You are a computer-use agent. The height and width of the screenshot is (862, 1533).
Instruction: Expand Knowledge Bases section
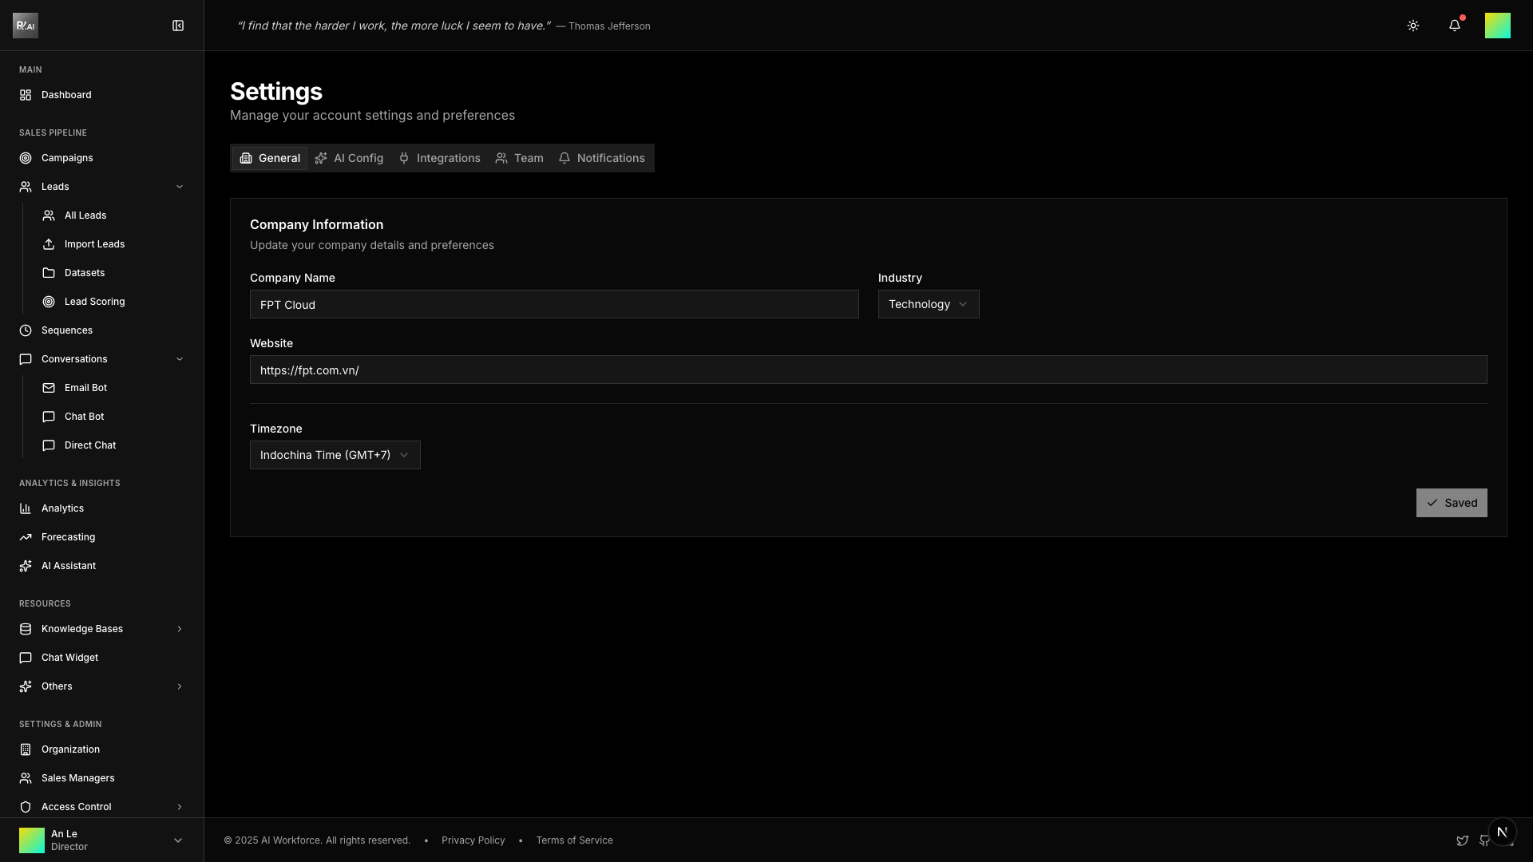pyautogui.click(x=179, y=629)
